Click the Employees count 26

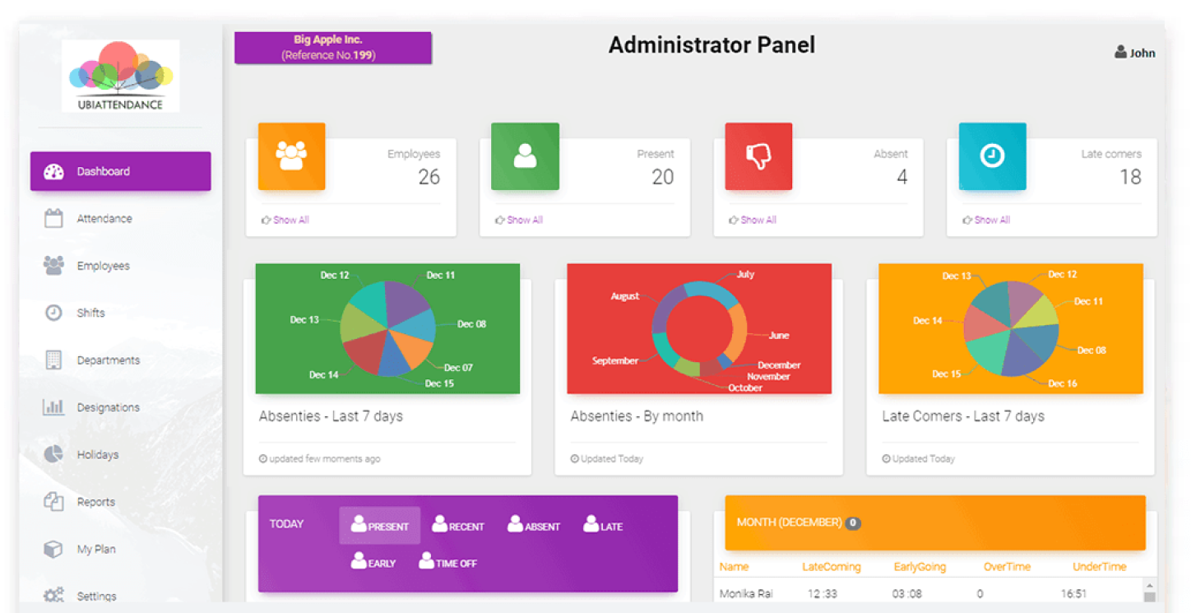(429, 177)
